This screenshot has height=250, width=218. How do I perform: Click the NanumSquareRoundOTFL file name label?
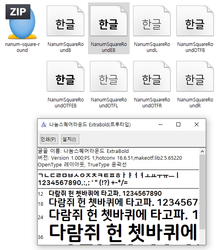tap(109, 103)
